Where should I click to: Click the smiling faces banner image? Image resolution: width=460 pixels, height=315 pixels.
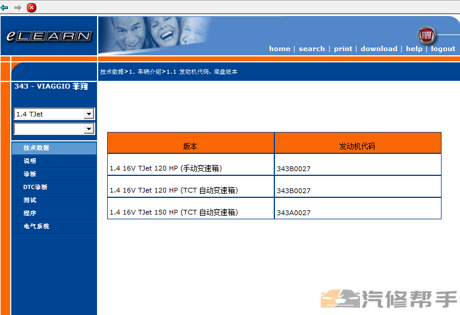(x=155, y=35)
